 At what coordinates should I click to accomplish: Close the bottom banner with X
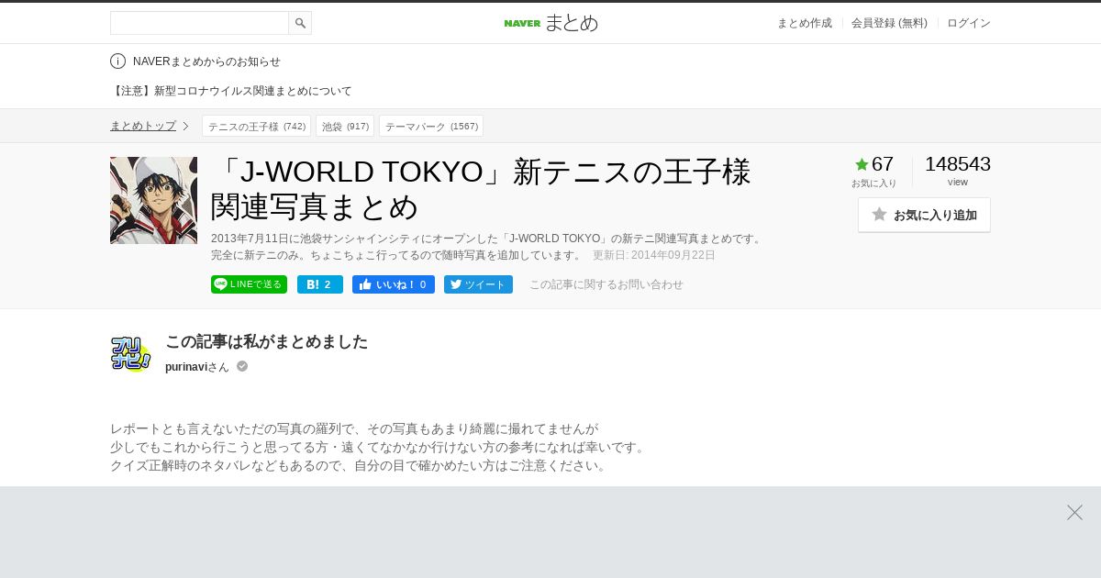point(1074,512)
